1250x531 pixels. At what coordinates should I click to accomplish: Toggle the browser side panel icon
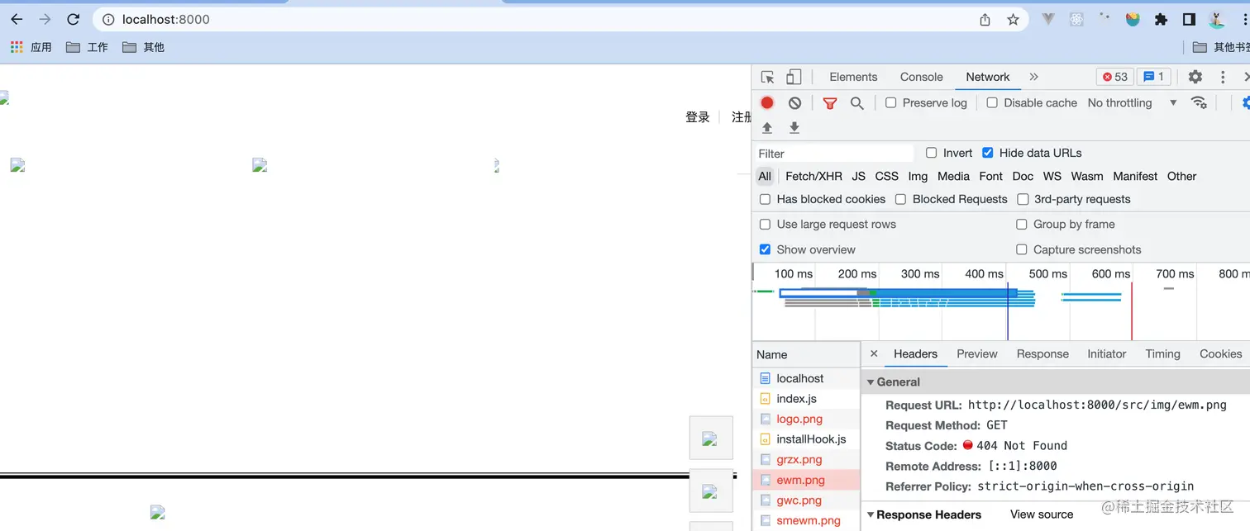[1189, 19]
